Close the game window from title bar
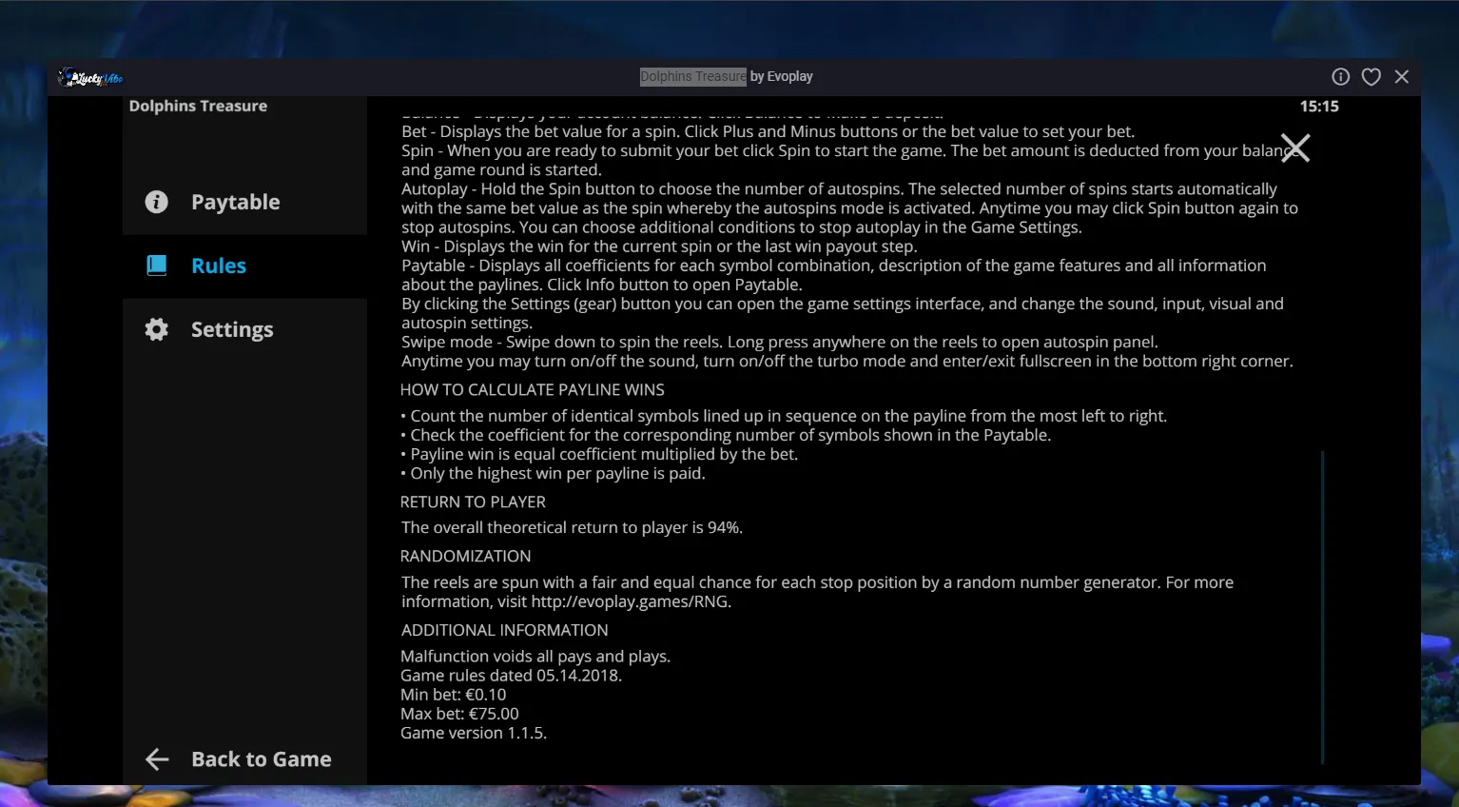The image size is (1459, 807). [1402, 76]
